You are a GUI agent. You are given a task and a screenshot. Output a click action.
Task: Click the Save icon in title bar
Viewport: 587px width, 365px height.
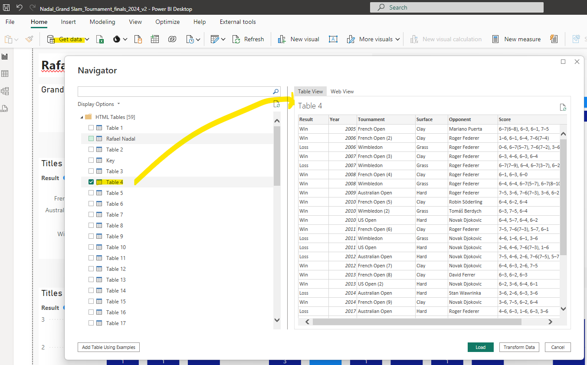click(x=7, y=7)
